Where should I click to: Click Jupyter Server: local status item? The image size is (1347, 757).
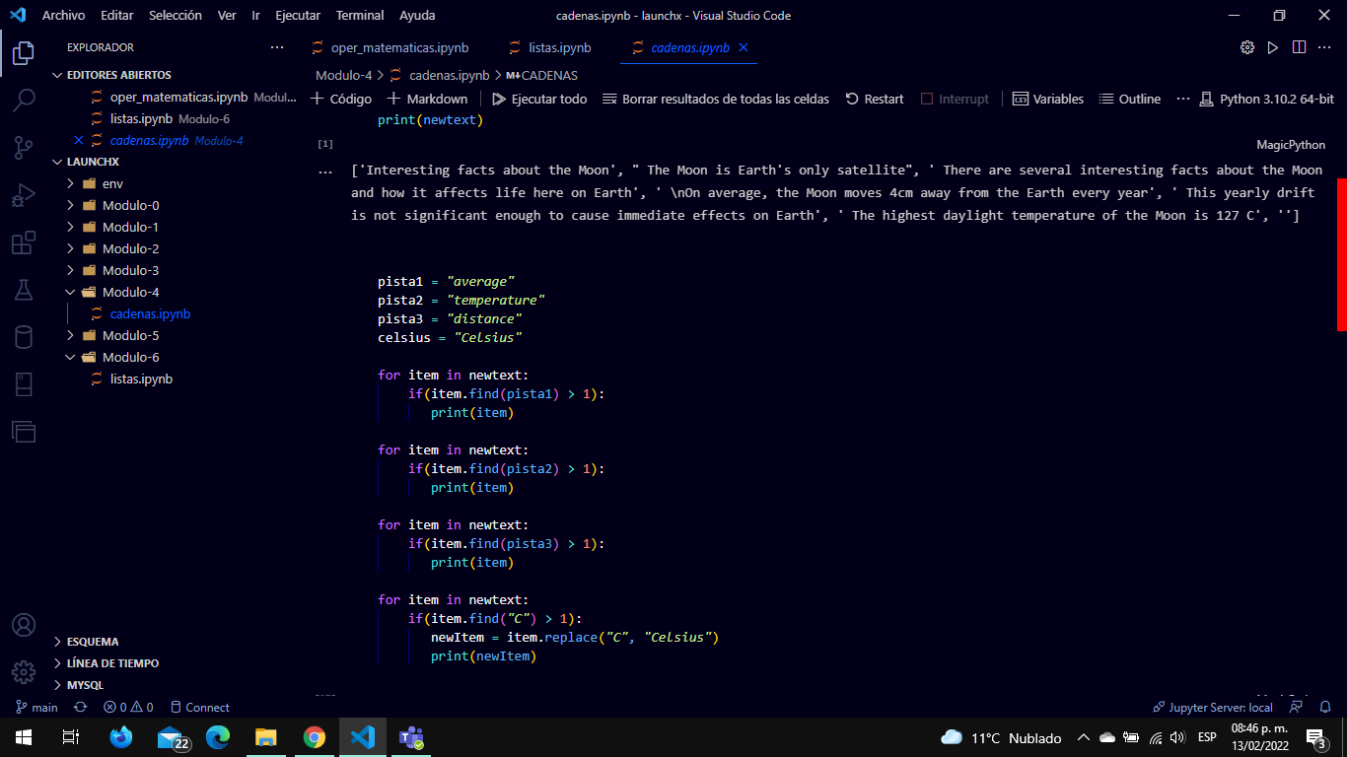click(1213, 707)
